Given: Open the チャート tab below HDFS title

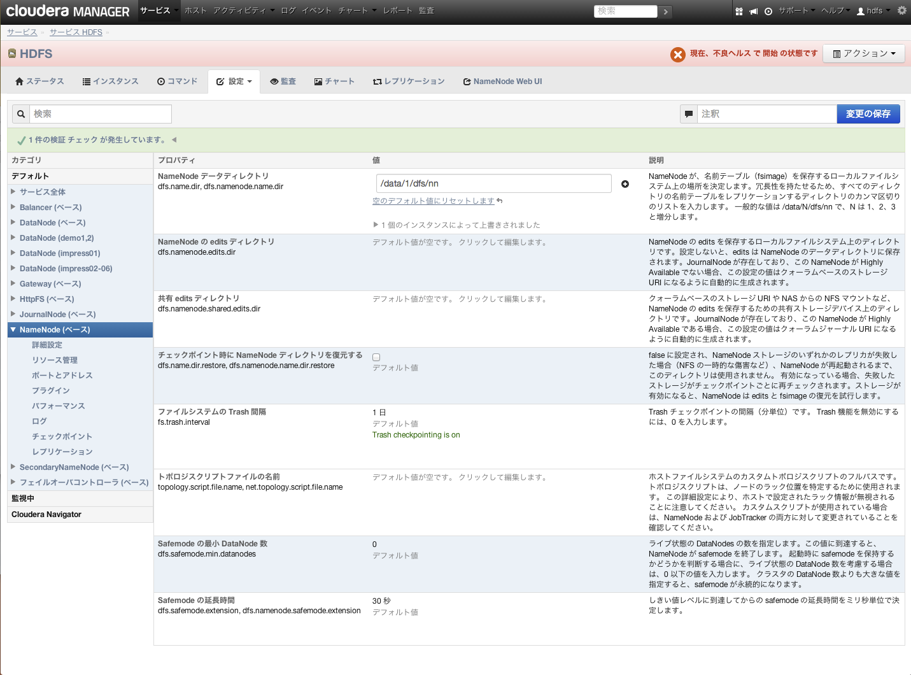Looking at the screenshot, I should tap(334, 82).
